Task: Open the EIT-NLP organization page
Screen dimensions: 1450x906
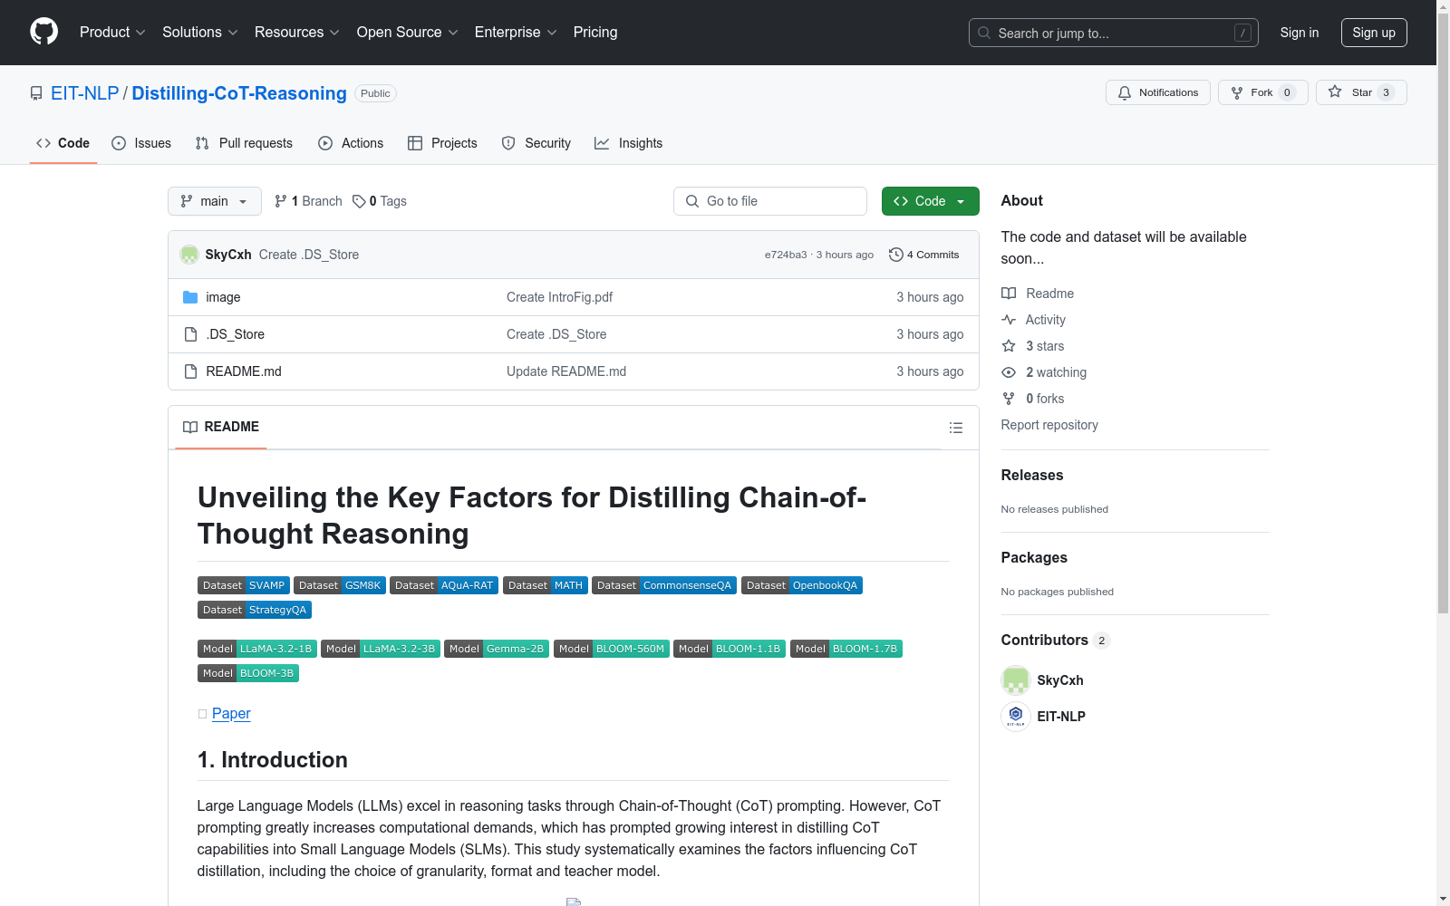Action: 85,93
